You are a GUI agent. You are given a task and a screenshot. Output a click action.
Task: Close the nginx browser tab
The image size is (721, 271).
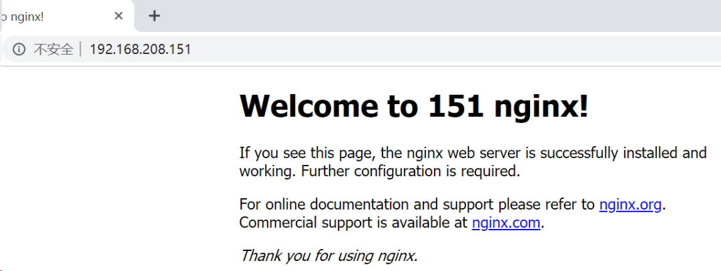(x=119, y=16)
